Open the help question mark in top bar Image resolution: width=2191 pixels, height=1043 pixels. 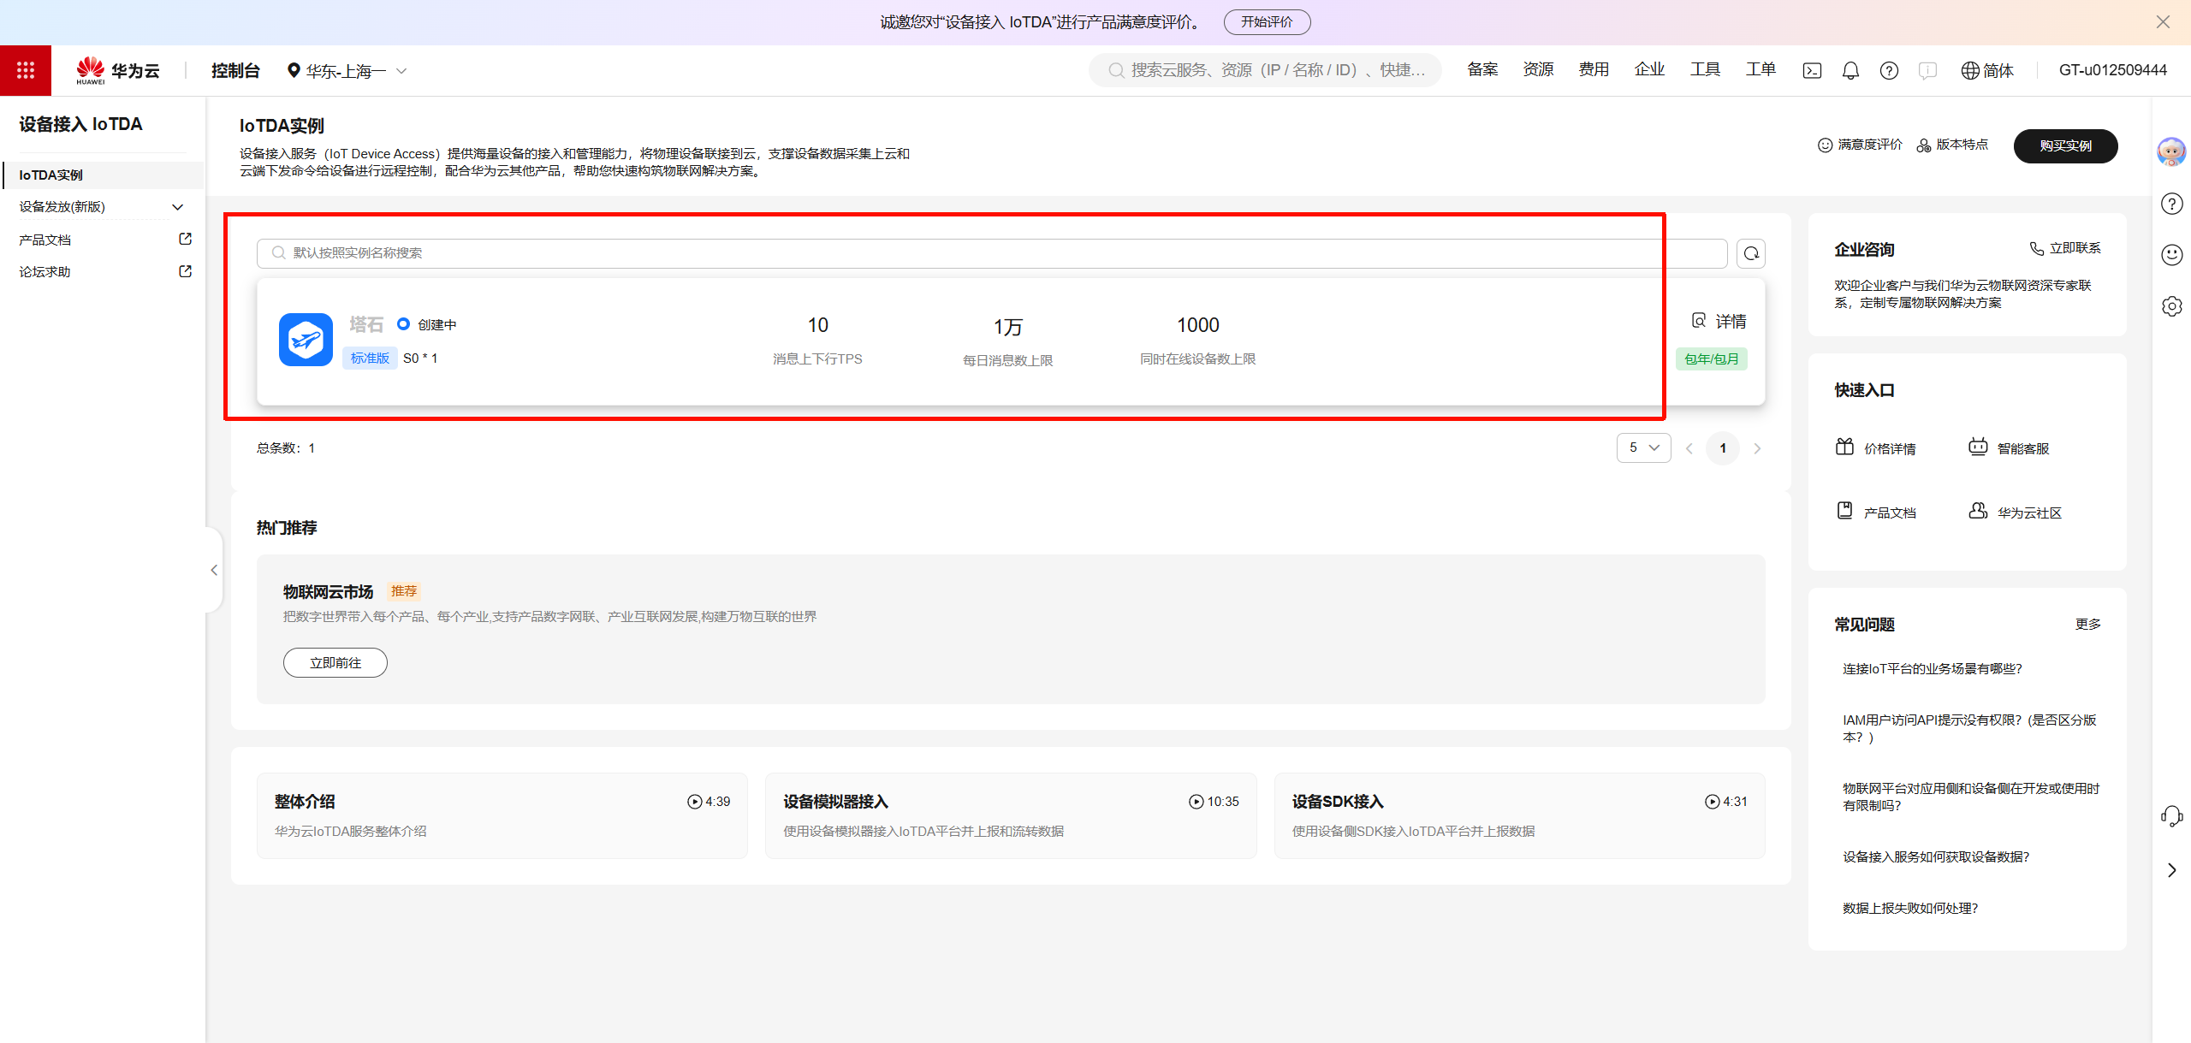tap(1889, 70)
